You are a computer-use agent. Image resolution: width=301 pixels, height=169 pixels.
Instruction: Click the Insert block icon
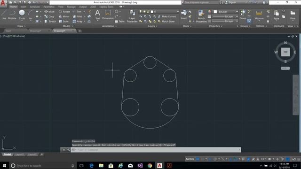click(184, 15)
